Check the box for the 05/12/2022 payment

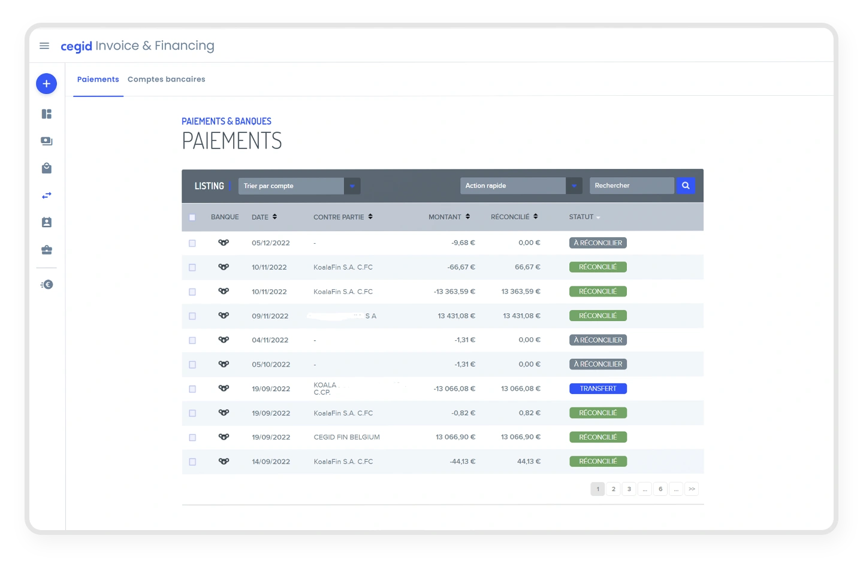(x=192, y=243)
